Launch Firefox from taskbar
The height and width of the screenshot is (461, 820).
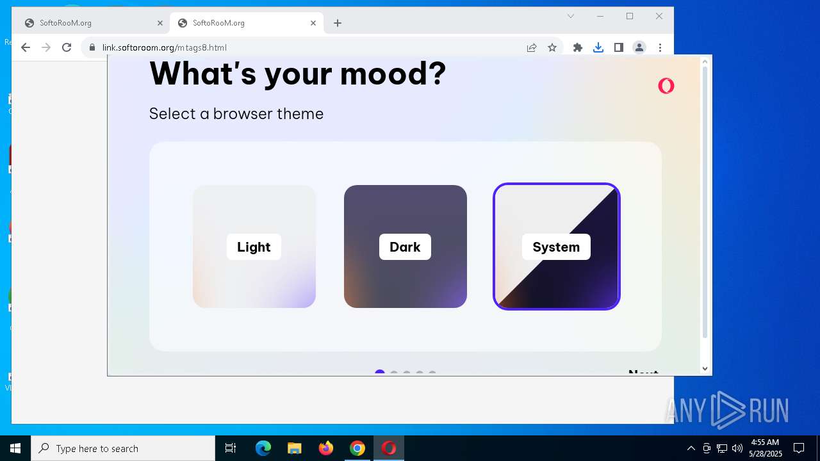[x=326, y=448]
